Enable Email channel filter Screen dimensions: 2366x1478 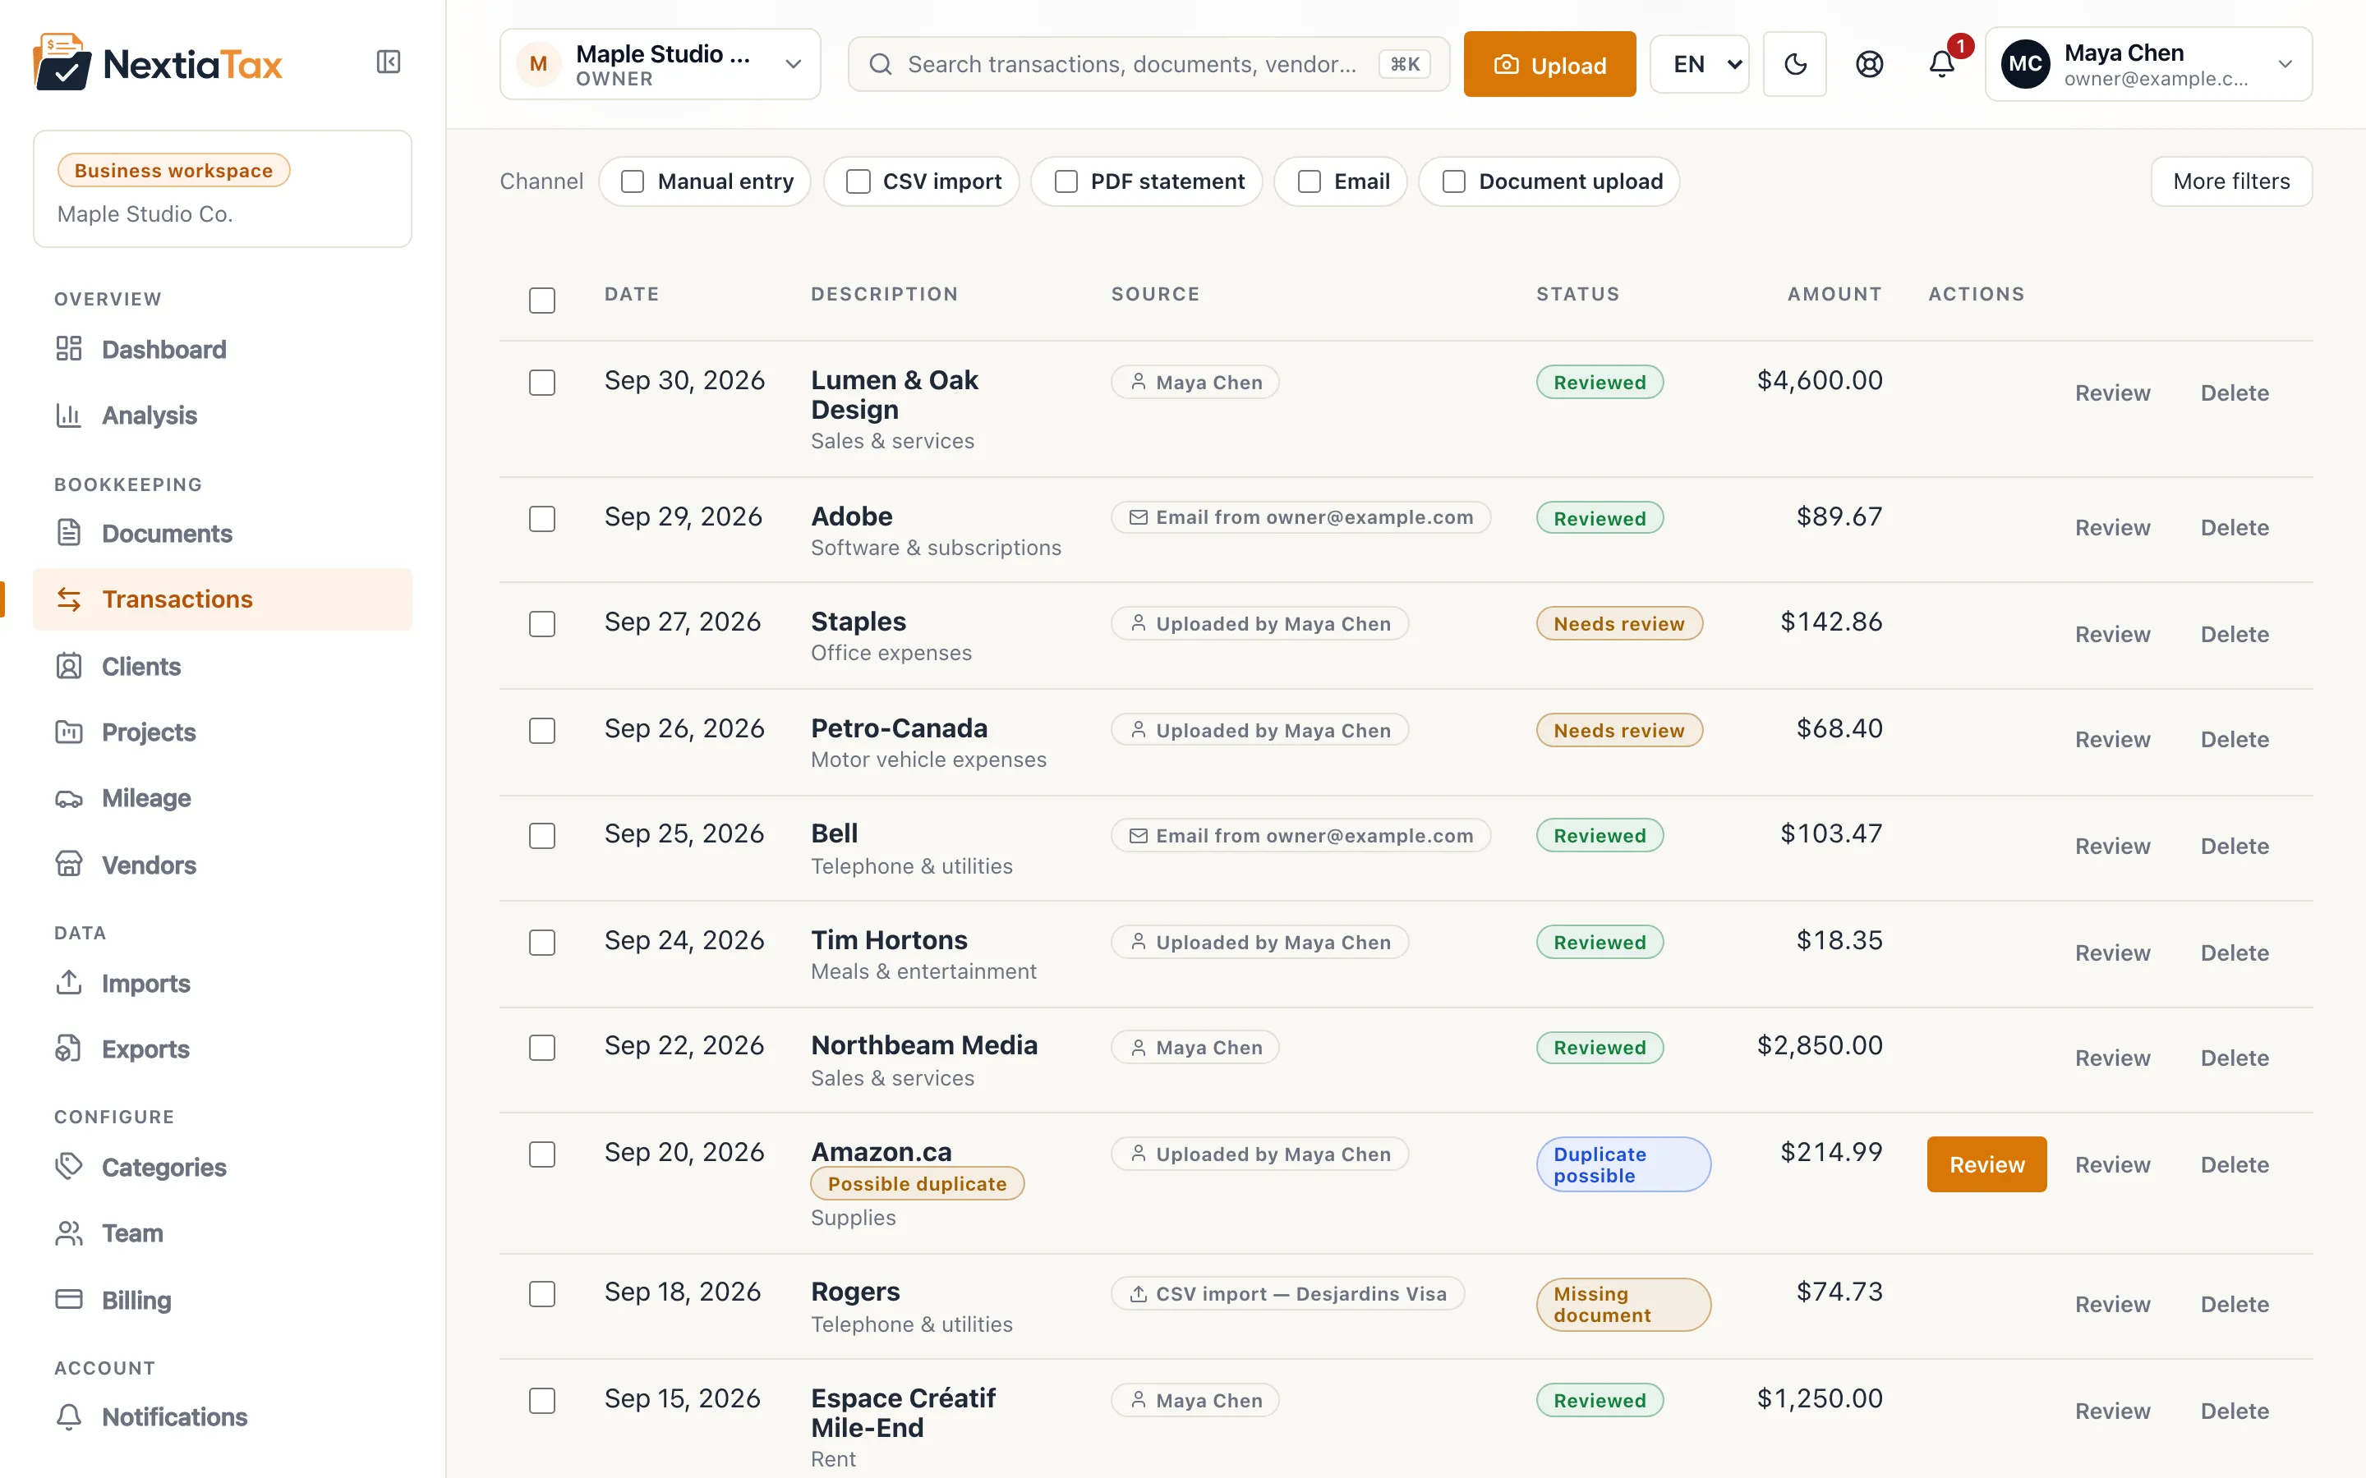click(x=1310, y=181)
